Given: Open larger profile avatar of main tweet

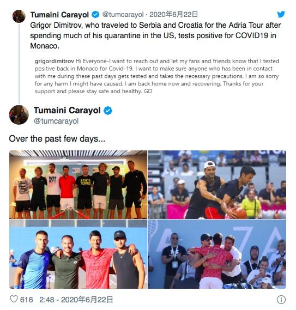Looking at the screenshot, I should pos(19,115).
